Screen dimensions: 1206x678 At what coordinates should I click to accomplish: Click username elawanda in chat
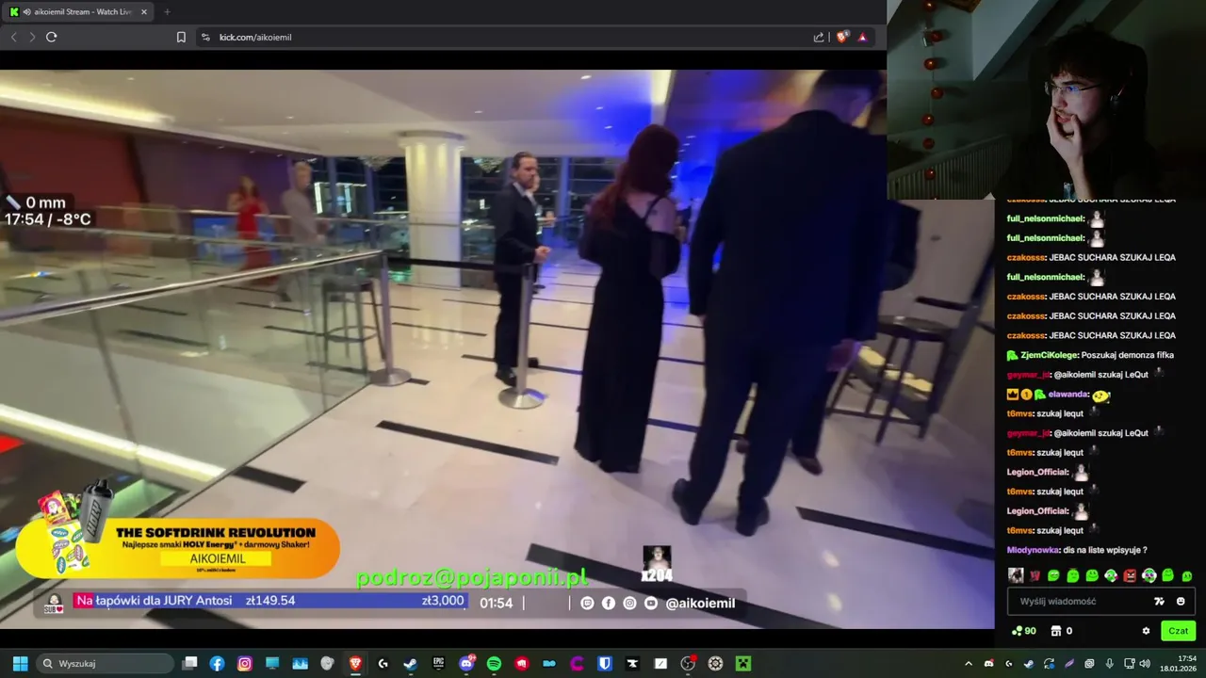(1068, 395)
